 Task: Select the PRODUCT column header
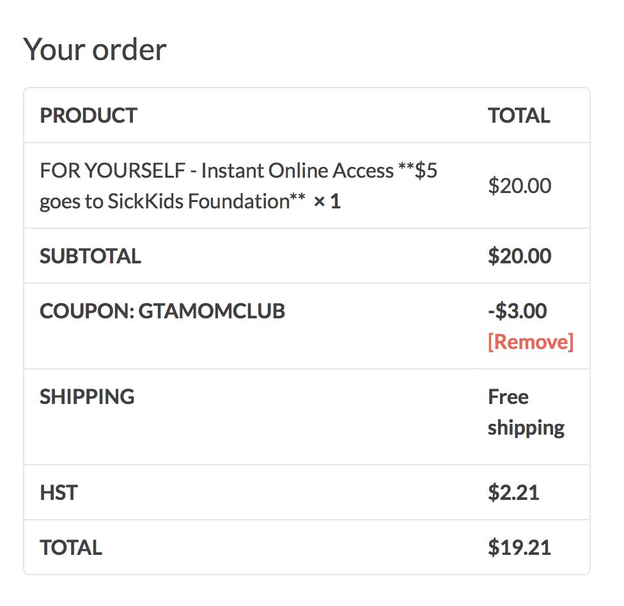(x=88, y=116)
